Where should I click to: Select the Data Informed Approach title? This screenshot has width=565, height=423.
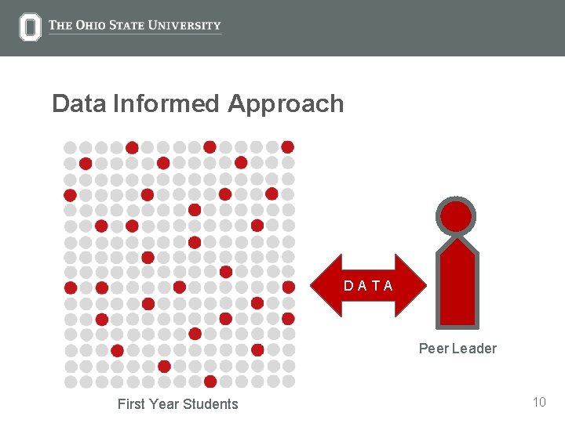[198, 103]
